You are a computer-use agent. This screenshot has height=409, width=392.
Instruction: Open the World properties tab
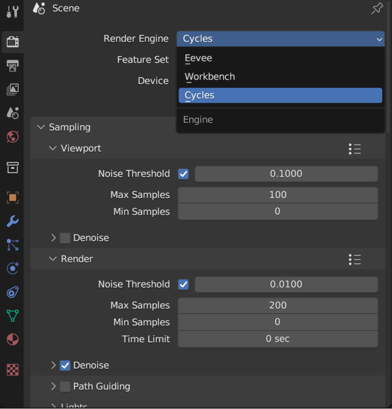click(12, 137)
